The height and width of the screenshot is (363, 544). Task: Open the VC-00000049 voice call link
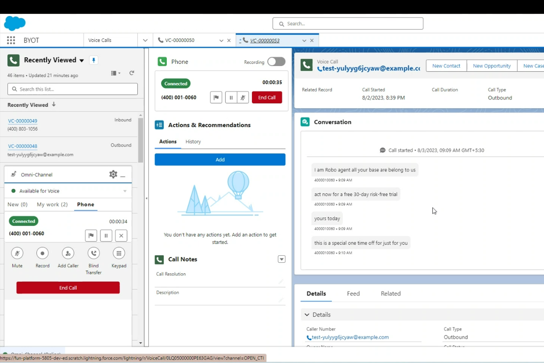click(x=22, y=121)
